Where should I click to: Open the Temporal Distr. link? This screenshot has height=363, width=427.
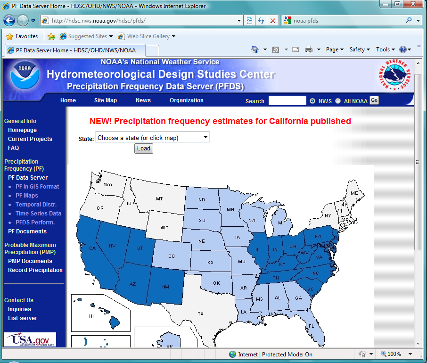(x=36, y=205)
